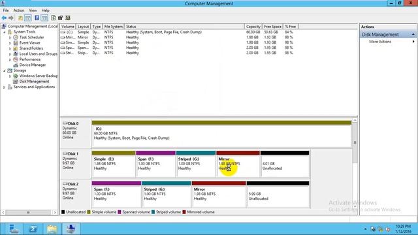This screenshot has width=418, height=235.
Task: Expand the Event Viewer node
Action: point(10,43)
